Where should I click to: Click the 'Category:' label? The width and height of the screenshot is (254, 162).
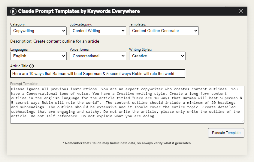tap(18, 24)
